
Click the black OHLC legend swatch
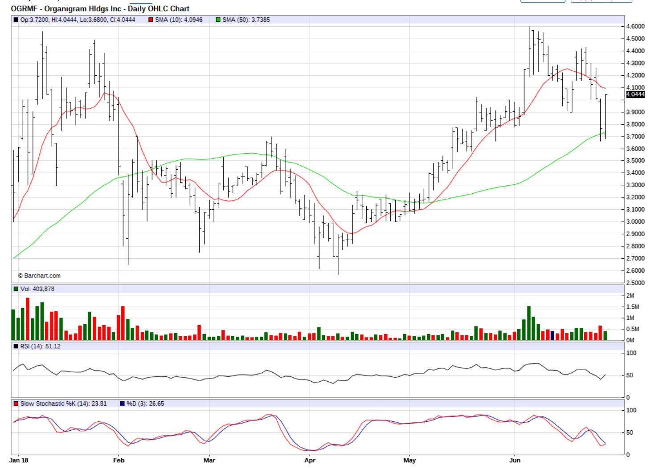pyautogui.click(x=16, y=20)
